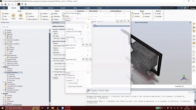Image resolution: width=196 pixels, height=110 pixels.
Task: Run the mesh Check command
Action: (13, 16)
